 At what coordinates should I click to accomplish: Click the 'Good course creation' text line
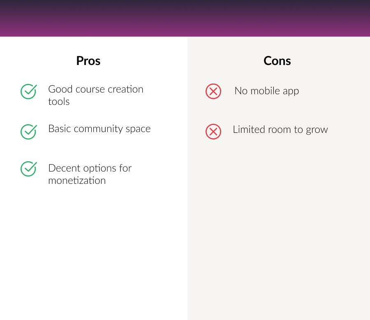(x=96, y=89)
